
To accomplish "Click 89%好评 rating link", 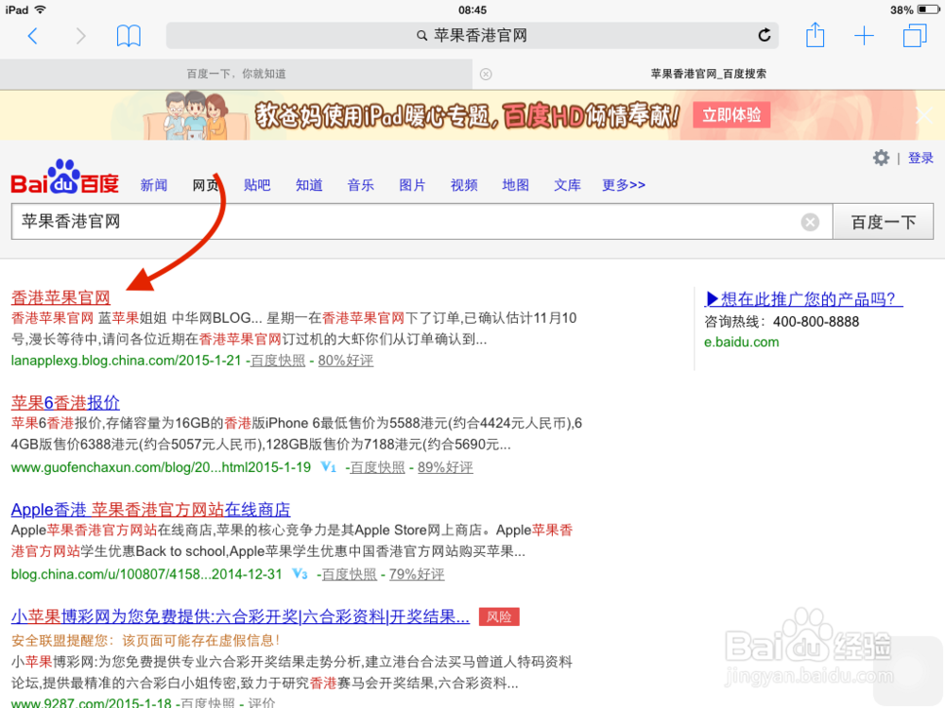I will point(445,467).
